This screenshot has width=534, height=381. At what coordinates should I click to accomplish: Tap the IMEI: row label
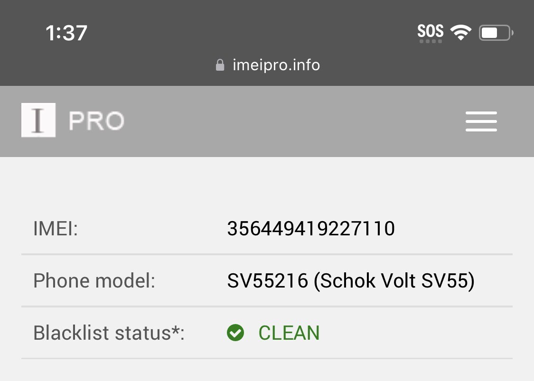tap(56, 228)
